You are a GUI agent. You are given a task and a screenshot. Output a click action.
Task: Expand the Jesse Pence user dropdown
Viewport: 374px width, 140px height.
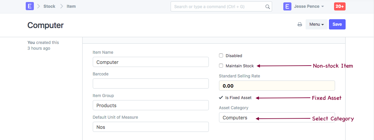(309, 6)
